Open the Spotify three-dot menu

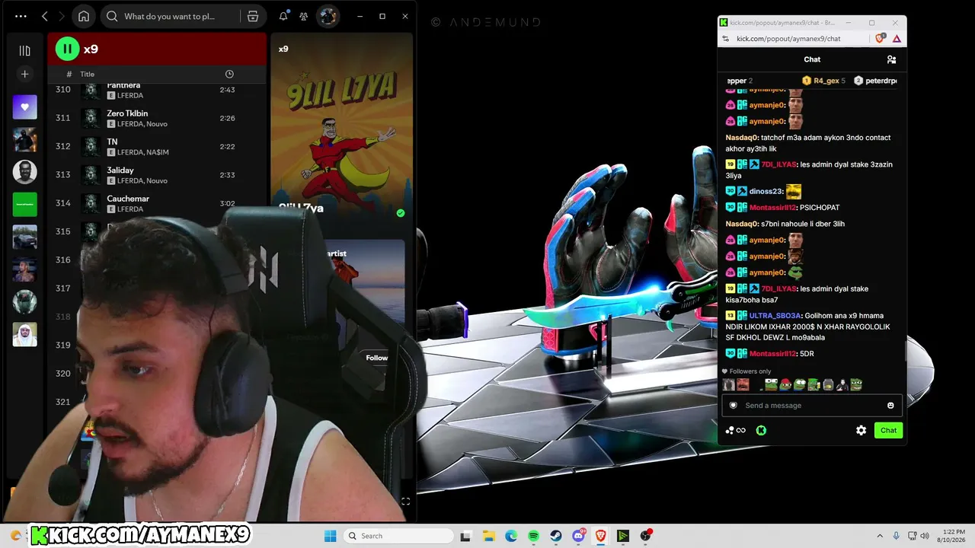tap(21, 16)
